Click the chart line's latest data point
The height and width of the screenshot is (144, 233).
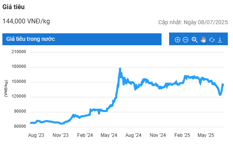223,85
